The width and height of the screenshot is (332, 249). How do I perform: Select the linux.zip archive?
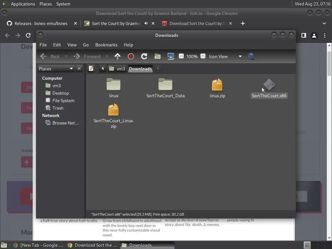pyautogui.click(x=217, y=85)
